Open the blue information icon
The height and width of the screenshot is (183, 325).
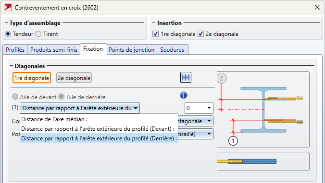click(184, 95)
